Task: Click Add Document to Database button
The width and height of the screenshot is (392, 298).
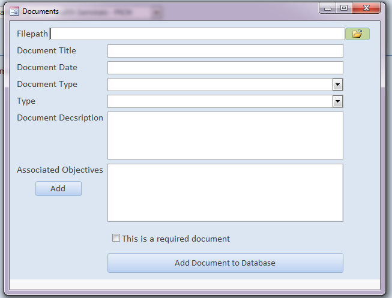Action: 225,263
